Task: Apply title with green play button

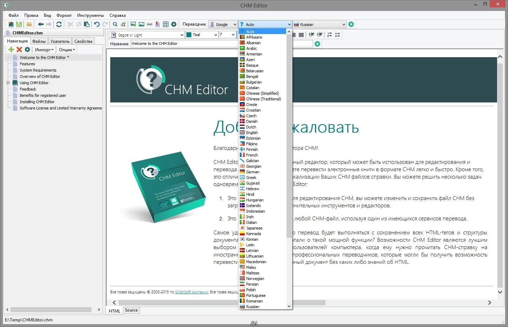Action: pos(317,44)
